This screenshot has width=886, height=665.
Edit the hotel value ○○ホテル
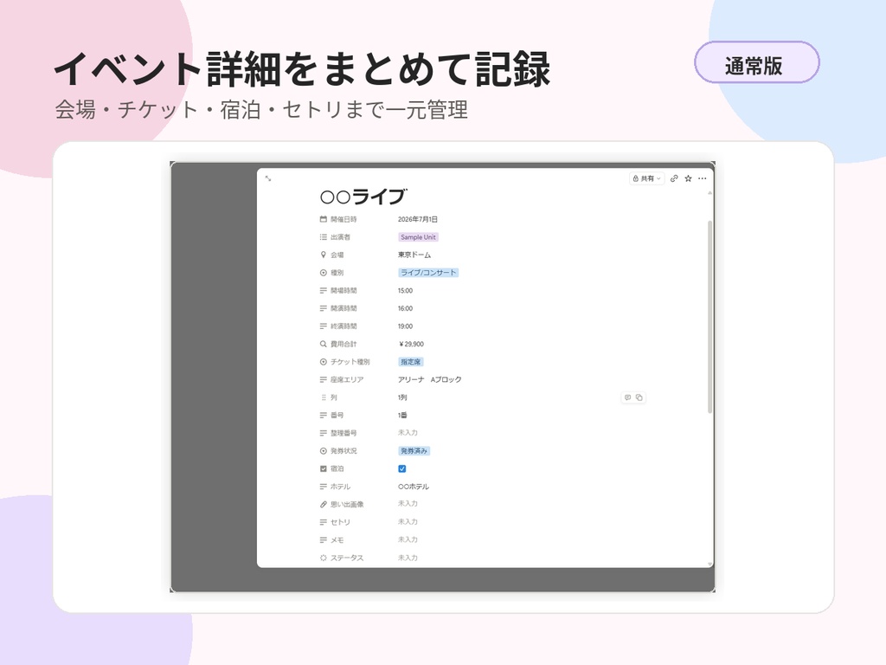tap(414, 487)
